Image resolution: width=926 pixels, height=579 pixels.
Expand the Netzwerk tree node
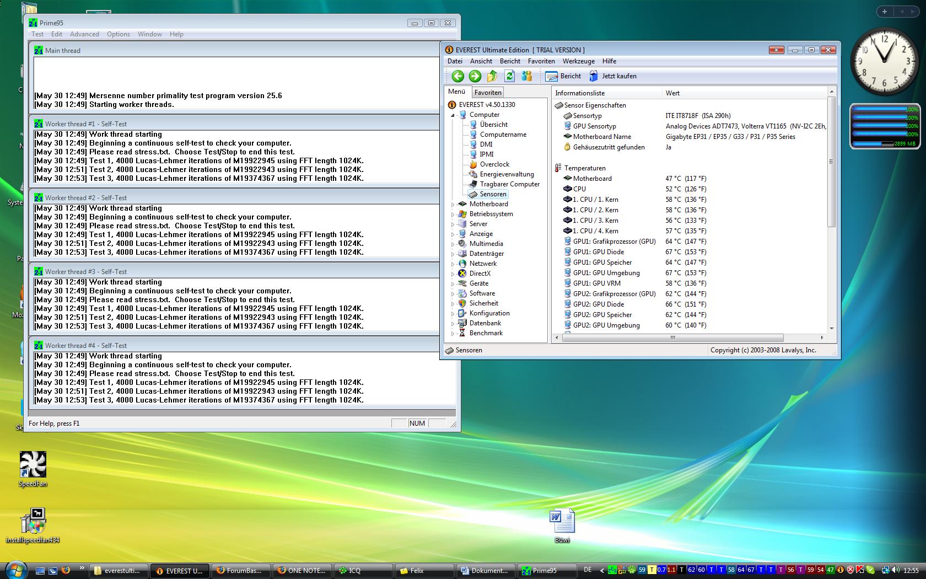[x=453, y=264]
